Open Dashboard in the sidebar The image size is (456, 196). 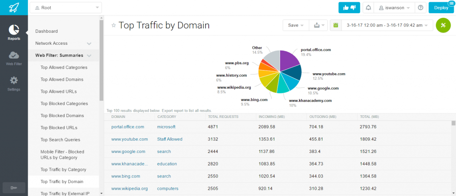tap(46, 31)
